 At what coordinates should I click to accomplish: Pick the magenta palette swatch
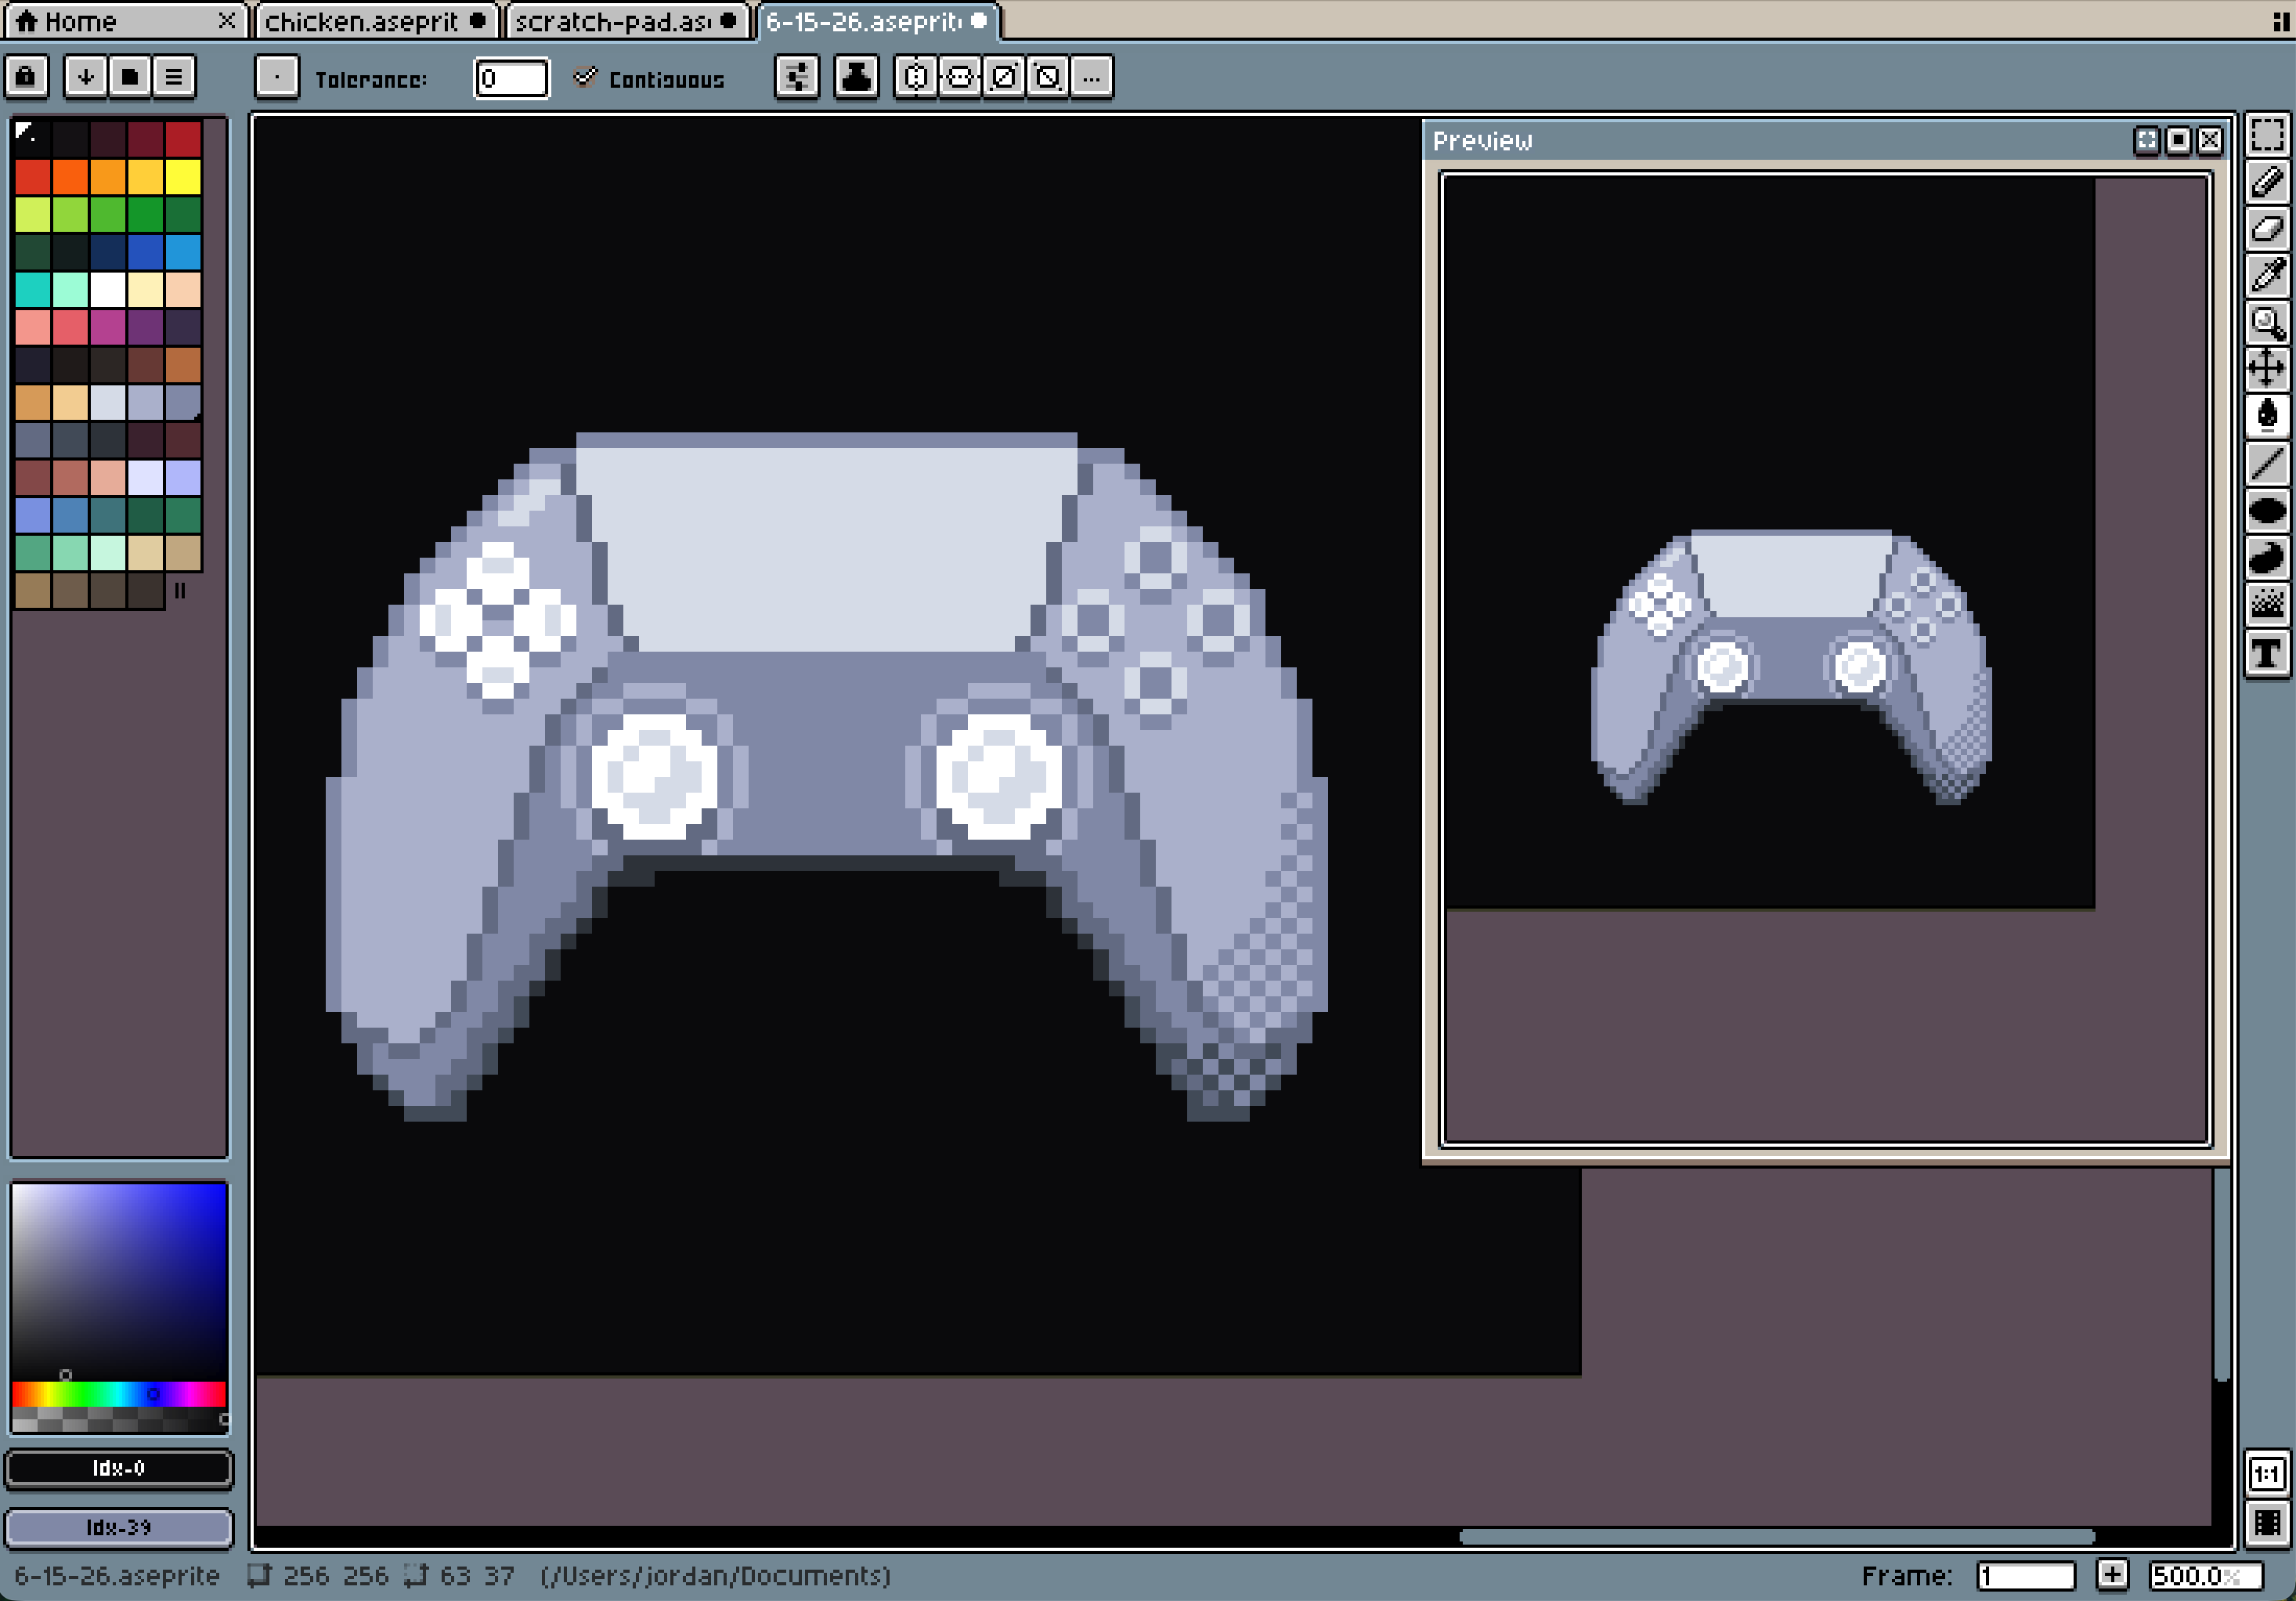click(x=108, y=327)
